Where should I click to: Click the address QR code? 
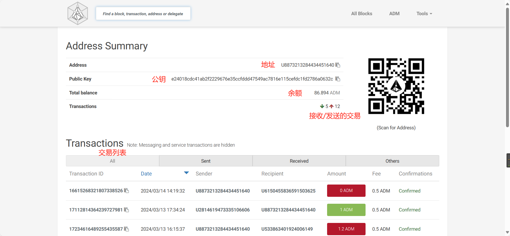coord(396,86)
